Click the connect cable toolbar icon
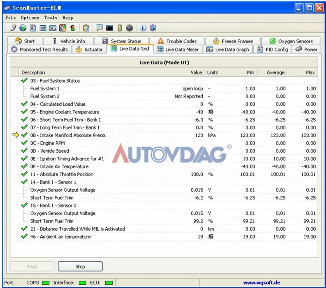The height and width of the screenshot is (288, 326). click(x=13, y=28)
